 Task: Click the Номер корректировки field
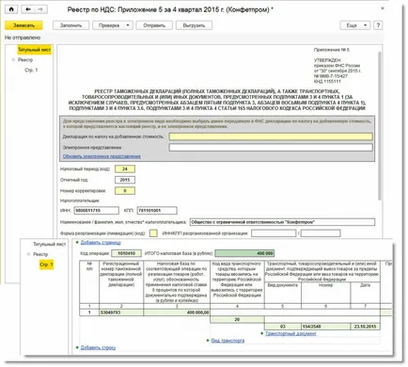(x=125, y=191)
